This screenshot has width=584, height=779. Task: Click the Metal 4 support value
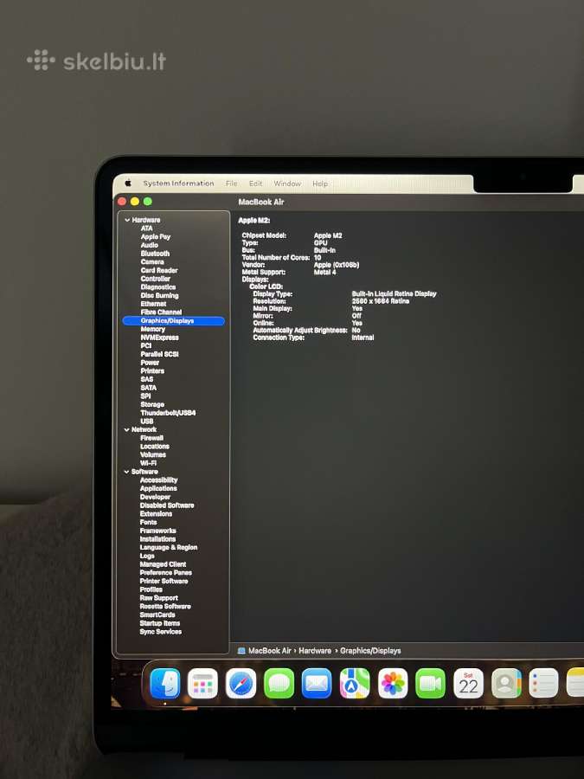pos(324,273)
